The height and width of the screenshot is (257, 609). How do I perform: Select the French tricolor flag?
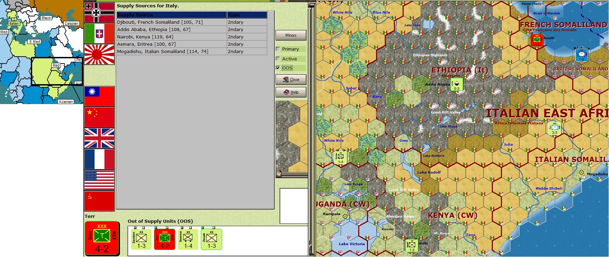click(99, 159)
